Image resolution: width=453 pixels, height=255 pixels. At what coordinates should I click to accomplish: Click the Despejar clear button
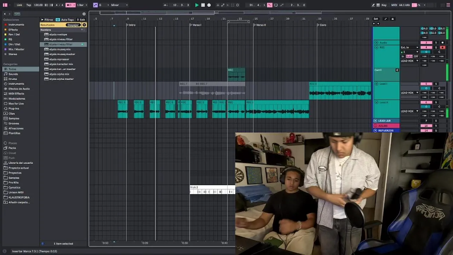73,25
